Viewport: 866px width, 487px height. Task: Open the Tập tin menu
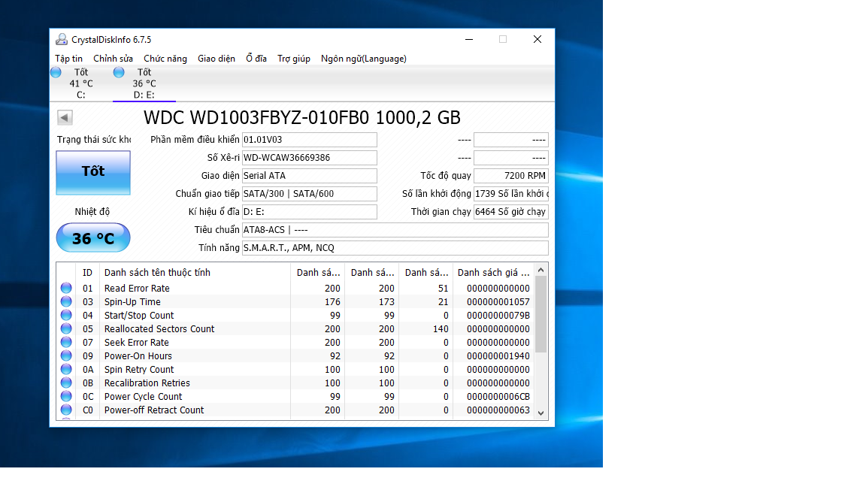pos(68,59)
